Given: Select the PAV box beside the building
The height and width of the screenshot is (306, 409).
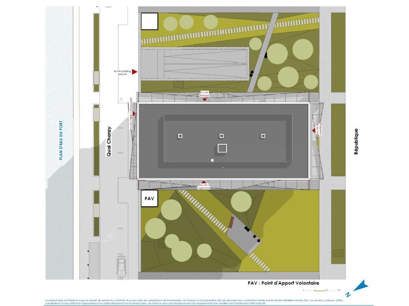Looking at the screenshot, I should [x=150, y=198].
